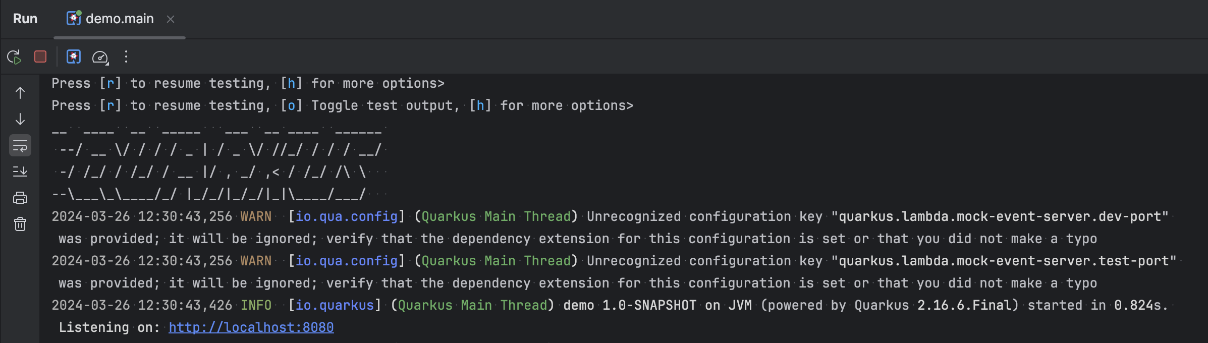
Task: Click the Quarkus icon on the demo.main tab
Action: pyautogui.click(x=74, y=19)
